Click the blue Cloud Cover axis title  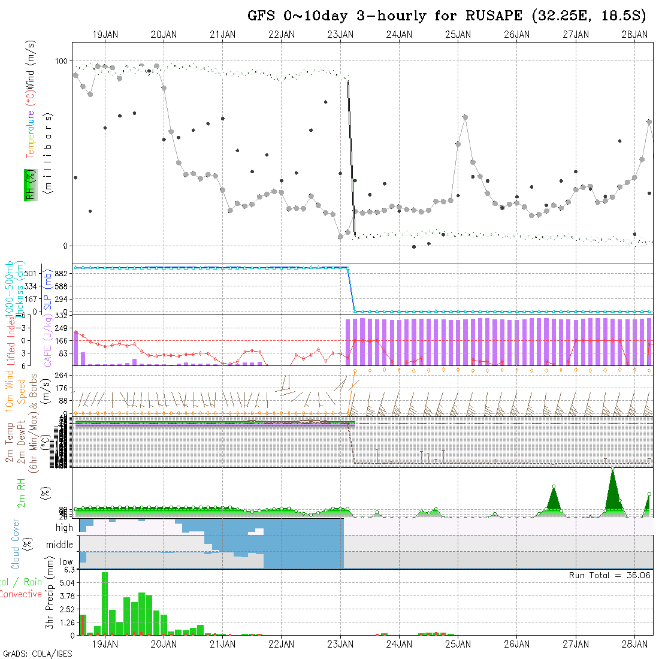[x=16, y=544]
